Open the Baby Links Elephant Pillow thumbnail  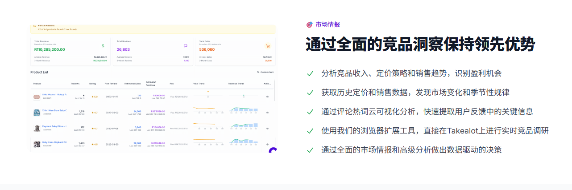[x=37, y=144]
